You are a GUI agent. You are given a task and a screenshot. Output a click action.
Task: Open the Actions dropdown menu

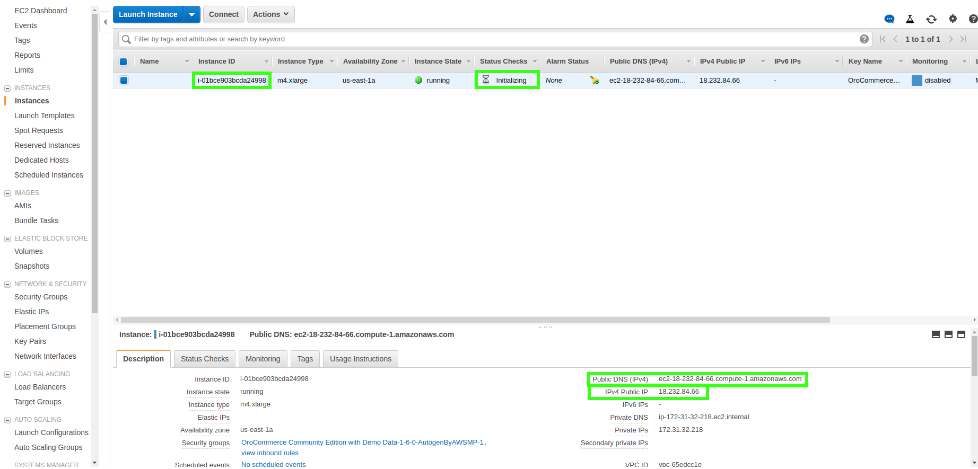(x=270, y=15)
